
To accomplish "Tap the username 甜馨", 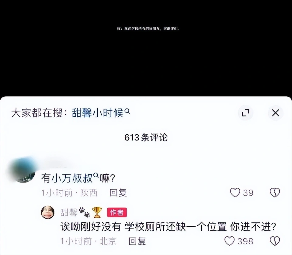I will pyautogui.click(x=69, y=212).
